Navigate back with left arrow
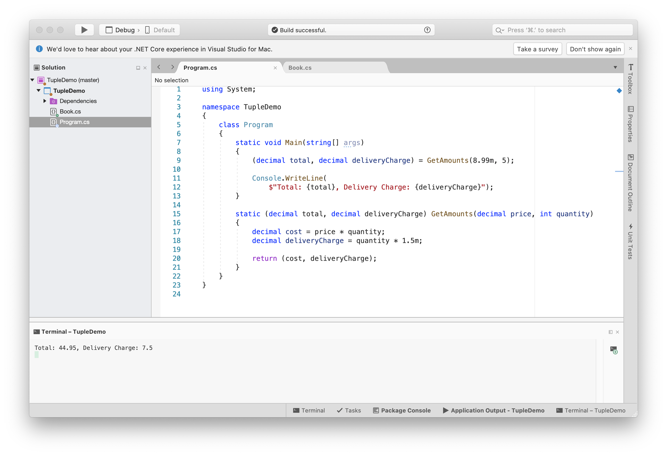Screen dimensions: 667x456 pyautogui.click(x=159, y=67)
